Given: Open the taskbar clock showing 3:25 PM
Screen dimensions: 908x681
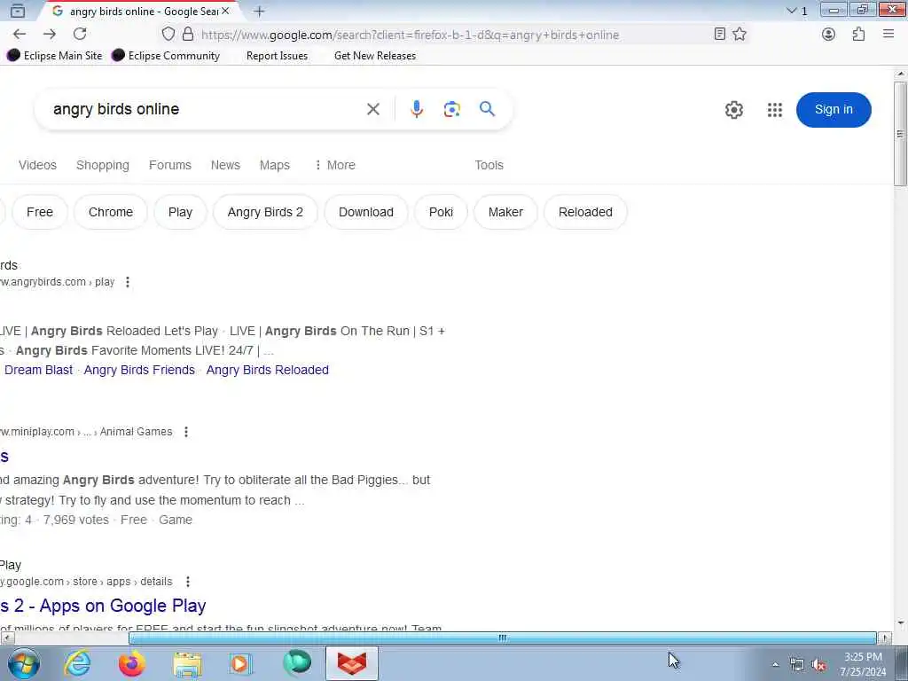Looking at the screenshot, I should pos(863,664).
